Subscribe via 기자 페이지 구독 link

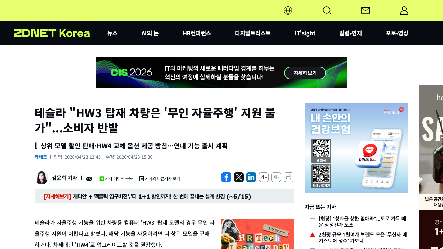click(x=116, y=179)
